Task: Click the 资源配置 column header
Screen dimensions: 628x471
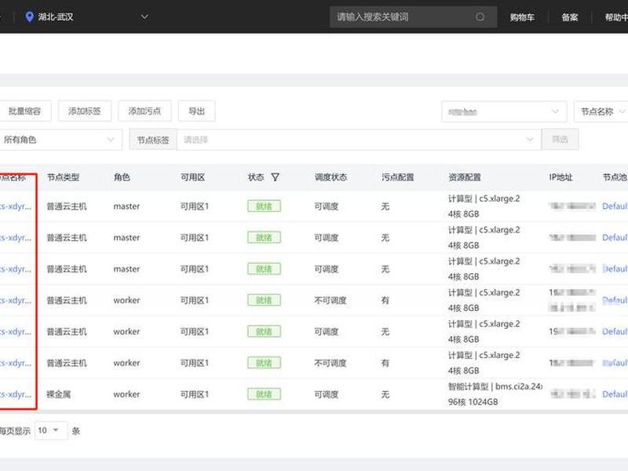Action: click(465, 177)
